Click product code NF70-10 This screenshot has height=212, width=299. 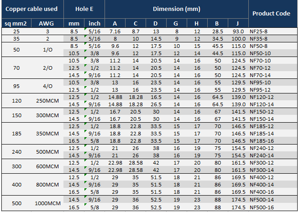pos(260,61)
